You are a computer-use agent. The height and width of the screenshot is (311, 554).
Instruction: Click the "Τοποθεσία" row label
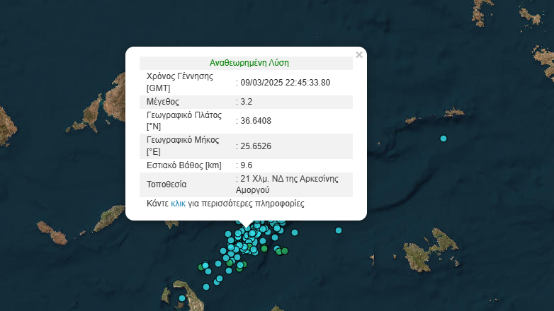coord(166,184)
